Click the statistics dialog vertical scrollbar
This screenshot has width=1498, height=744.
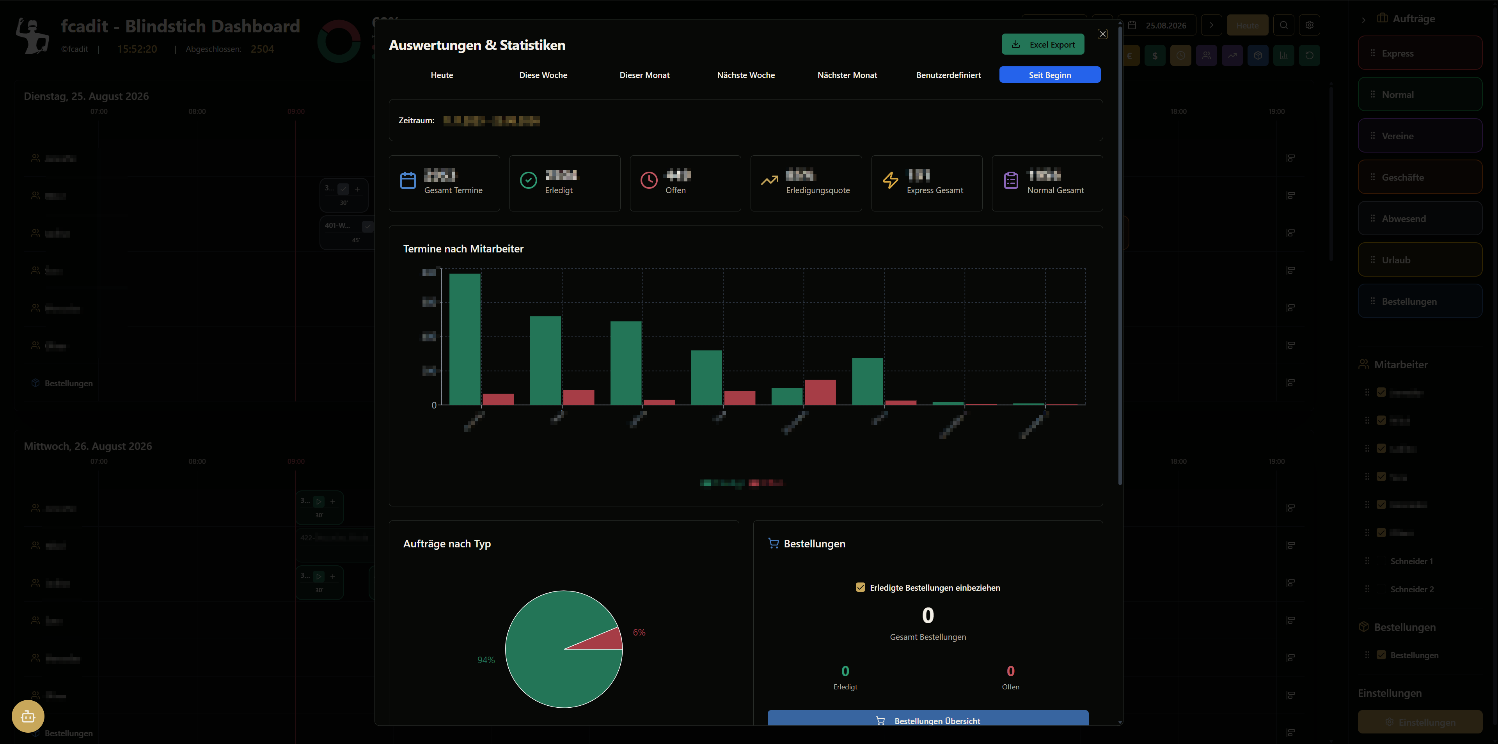pos(1120,256)
